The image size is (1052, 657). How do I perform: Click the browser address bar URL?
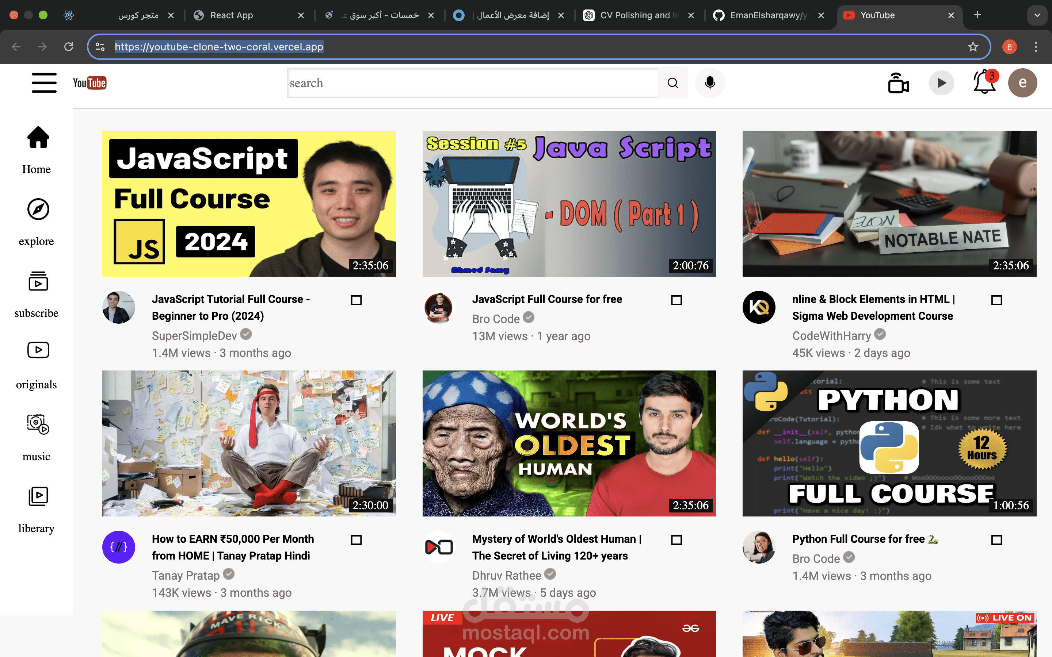(219, 46)
